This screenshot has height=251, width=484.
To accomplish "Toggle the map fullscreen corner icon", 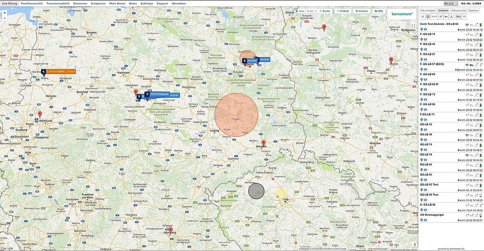I will 413,26.
